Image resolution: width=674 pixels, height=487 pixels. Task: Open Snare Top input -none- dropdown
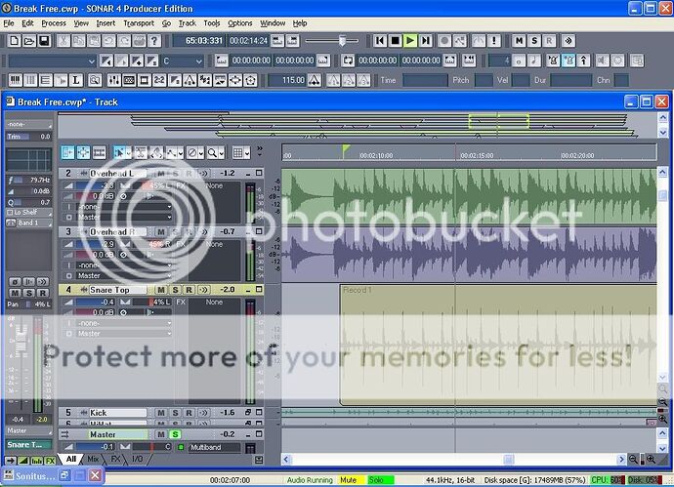pyautogui.click(x=125, y=323)
